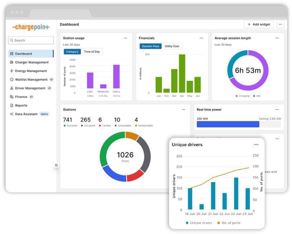Screen dimensions: 292x234
Task: Click the Add widget button
Action: tap(259, 24)
